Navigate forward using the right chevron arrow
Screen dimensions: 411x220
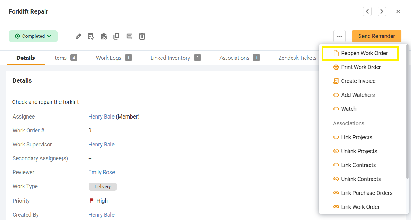click(x=382, y=11)
